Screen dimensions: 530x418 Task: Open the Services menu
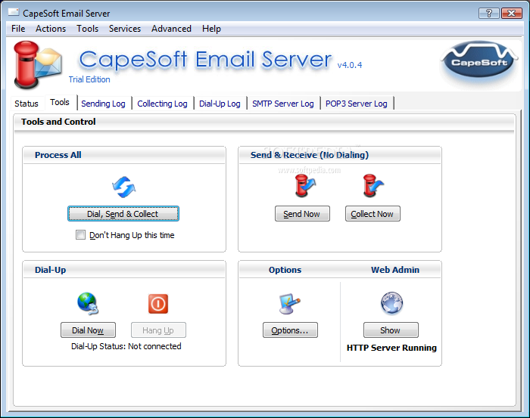[125, 29]
